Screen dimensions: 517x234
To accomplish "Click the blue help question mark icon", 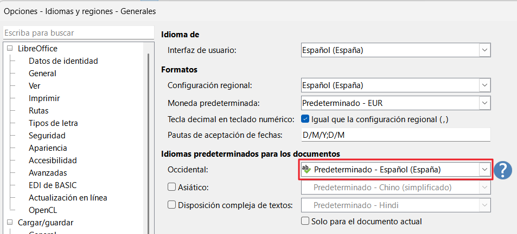I will tap(503, 170).
